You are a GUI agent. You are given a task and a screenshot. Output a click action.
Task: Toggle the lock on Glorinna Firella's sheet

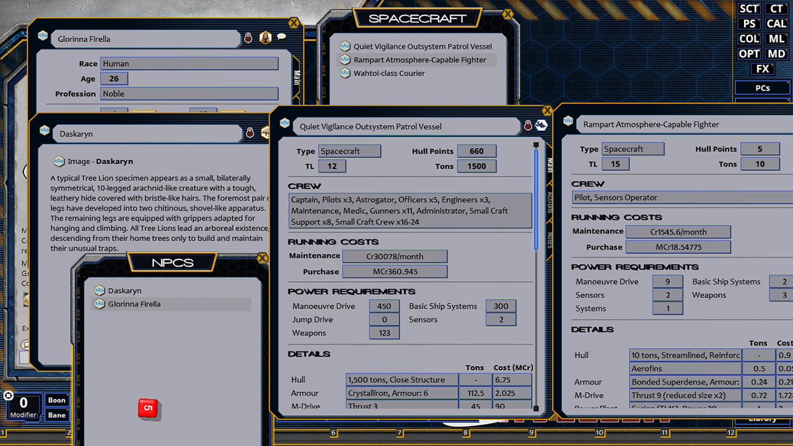point(248,37)
